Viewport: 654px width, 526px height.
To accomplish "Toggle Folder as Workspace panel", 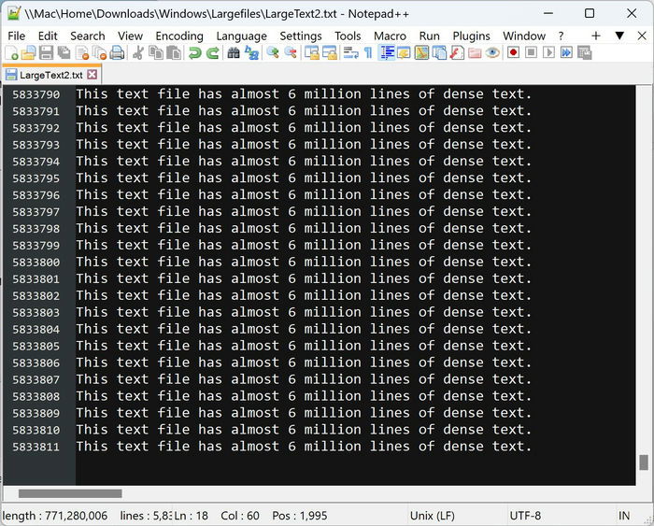I will coord(475,53).
